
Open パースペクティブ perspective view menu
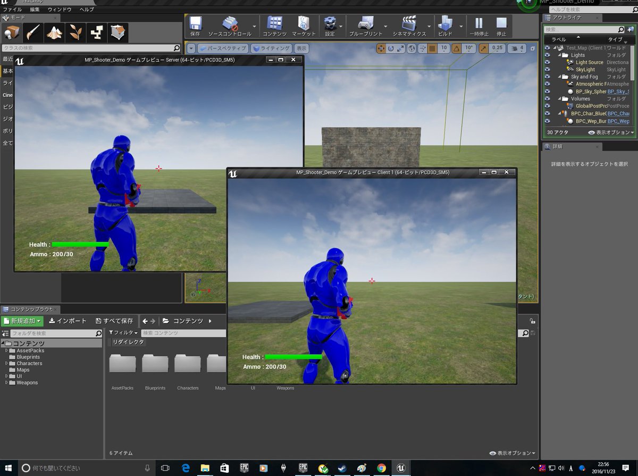(x=223, y=48)
